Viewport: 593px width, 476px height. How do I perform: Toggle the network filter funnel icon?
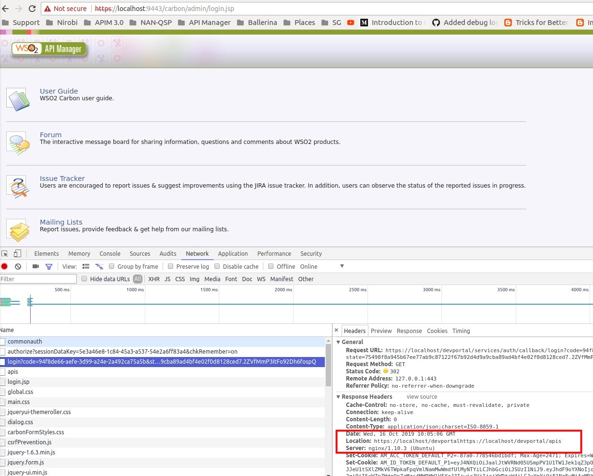[49, 266]
